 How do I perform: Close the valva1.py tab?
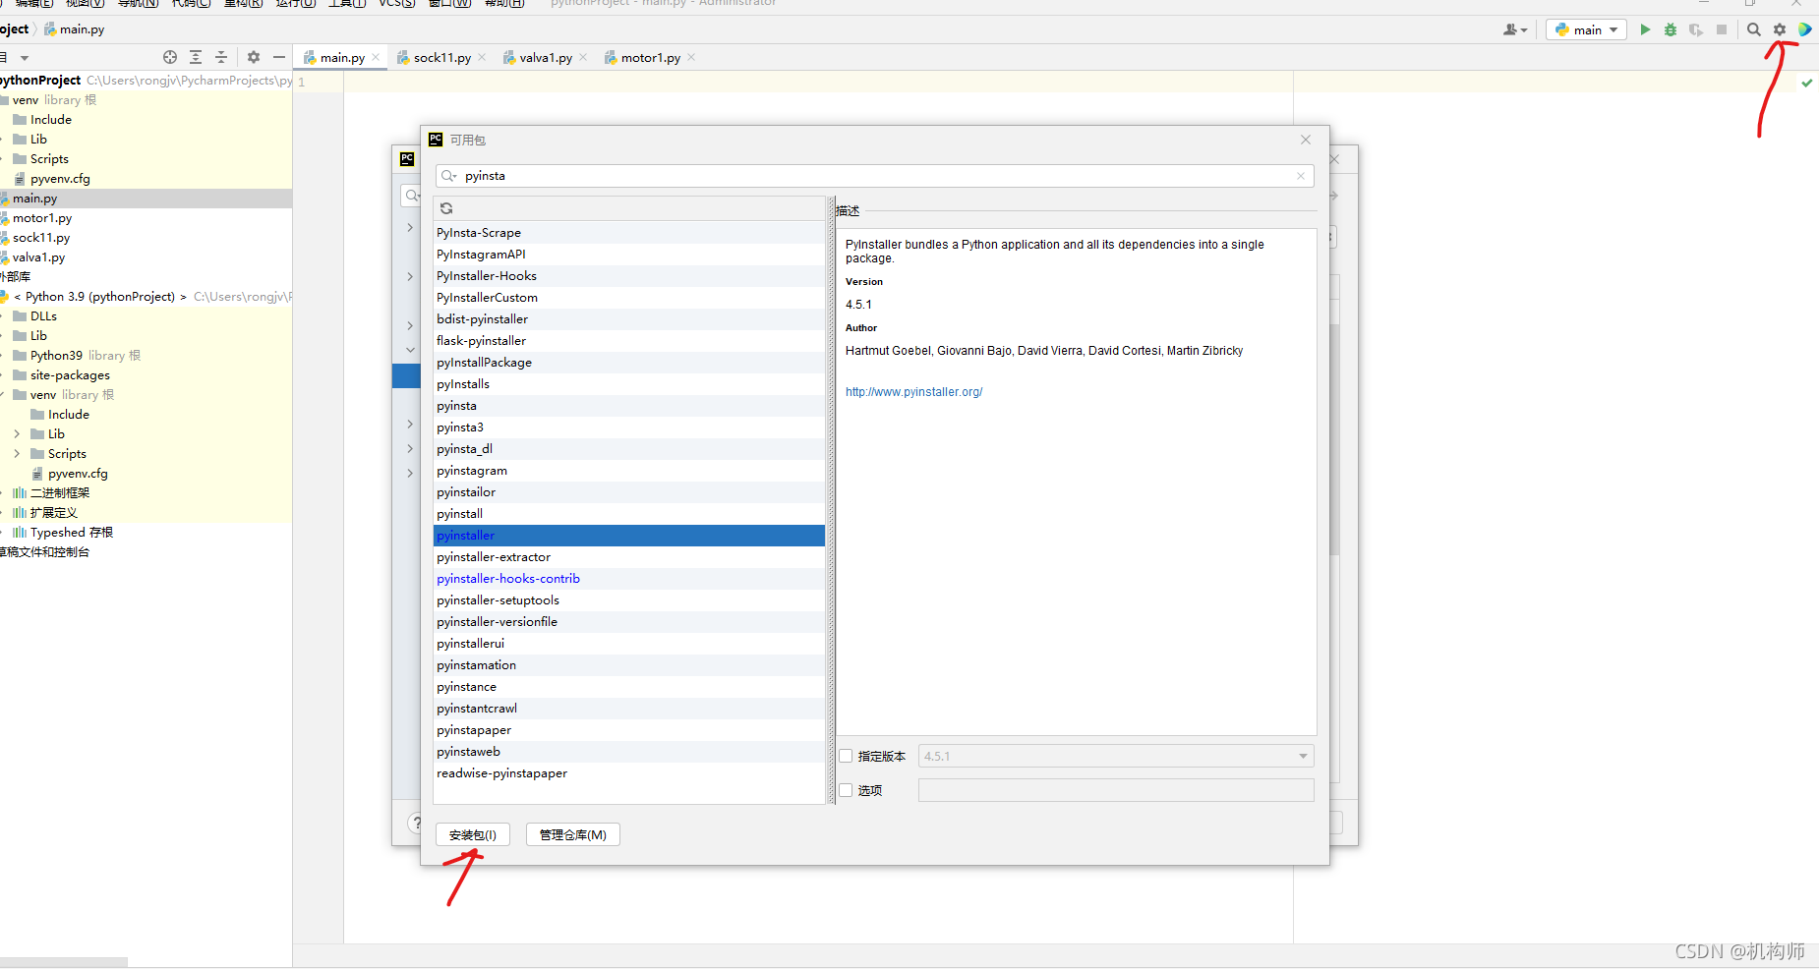point(583,57)
